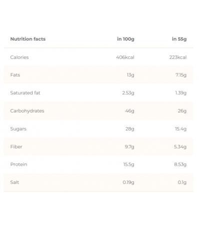The image size is (199, 225).
Task: Click the Calories row label
Action: pos(19,57)
